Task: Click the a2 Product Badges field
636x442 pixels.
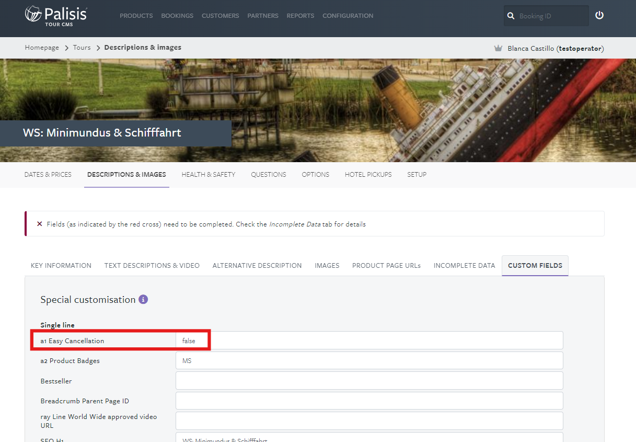Action: point(369,360)
